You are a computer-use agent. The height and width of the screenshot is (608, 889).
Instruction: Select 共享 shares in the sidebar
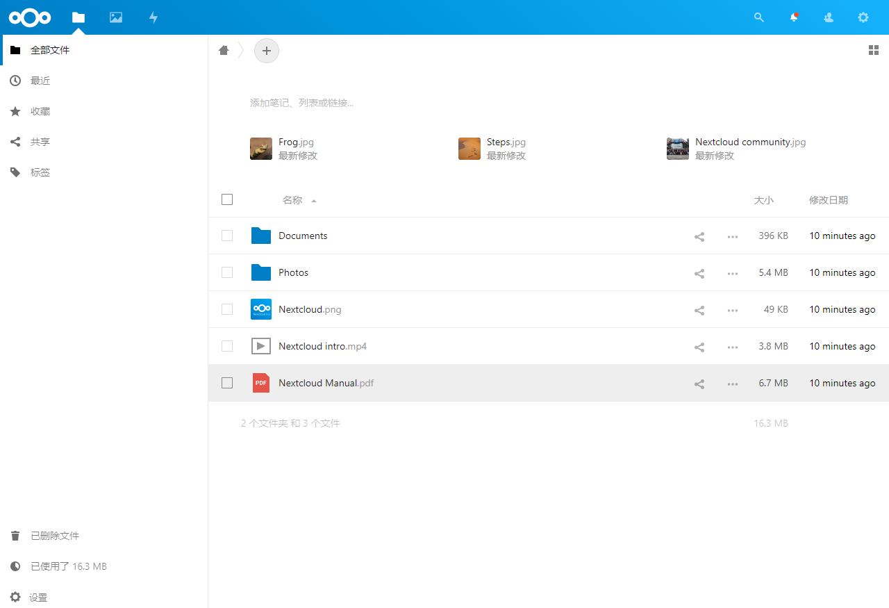(104, 142)
